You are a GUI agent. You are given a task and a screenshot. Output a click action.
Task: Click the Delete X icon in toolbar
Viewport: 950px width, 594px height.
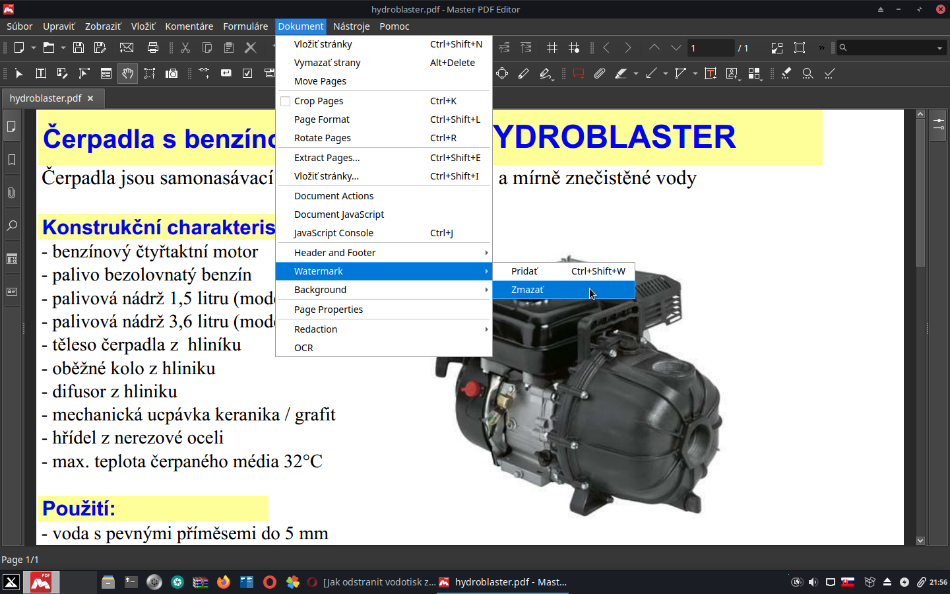point(251,48)
